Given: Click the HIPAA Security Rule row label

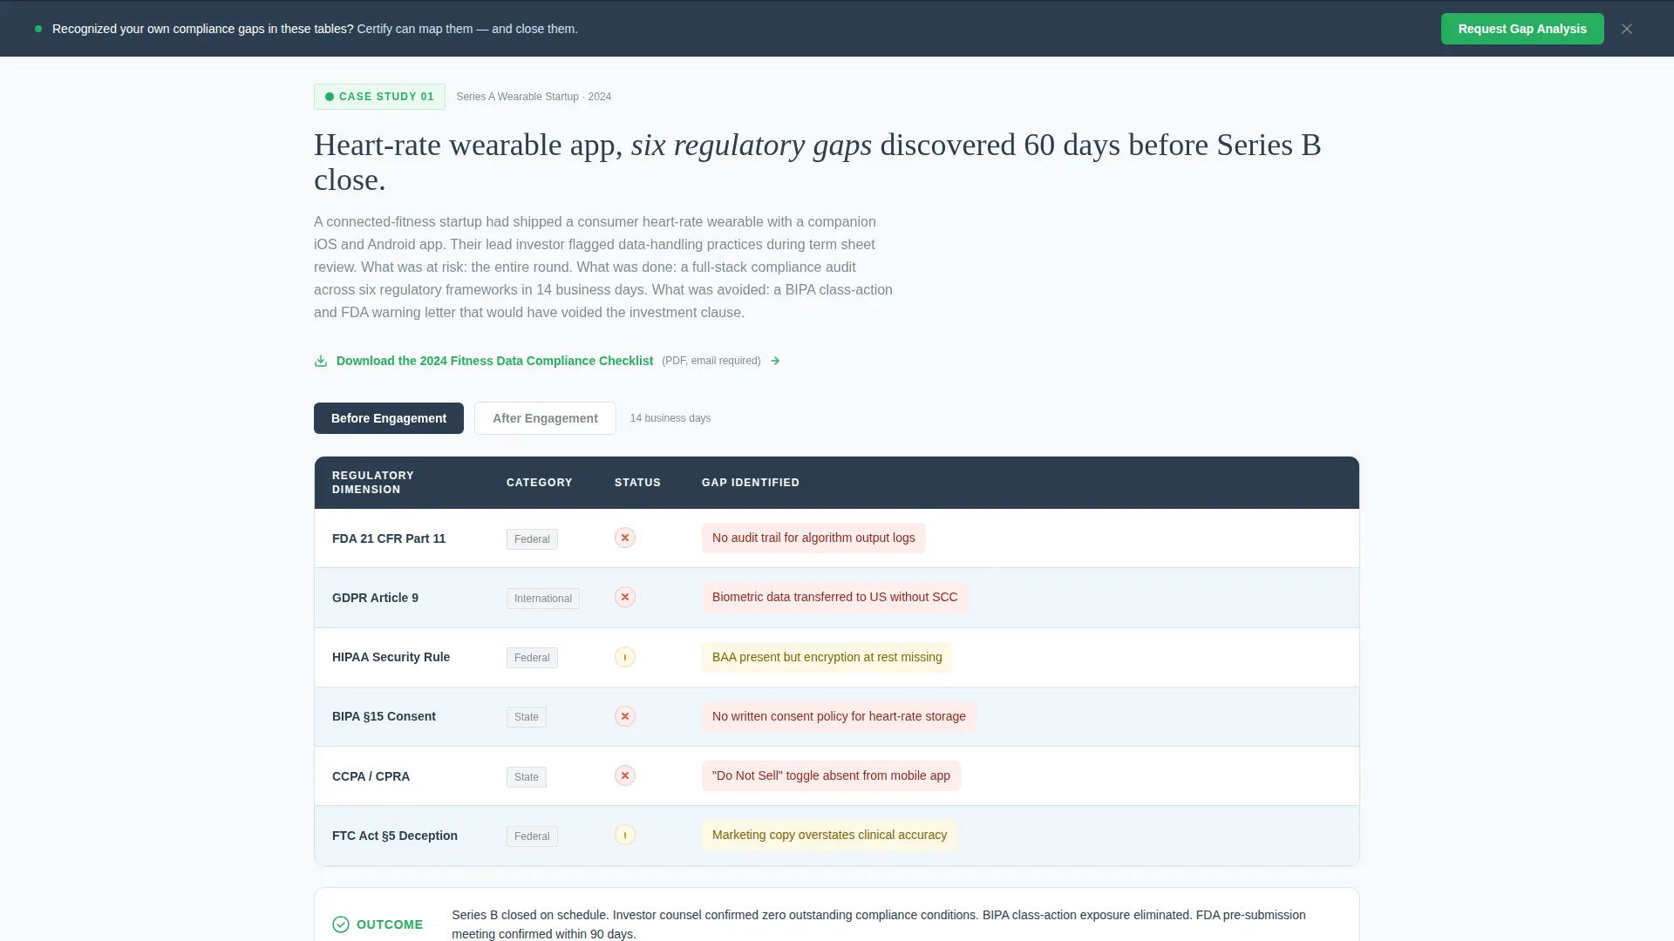Looking at the screenshot, I should [x=391, y=657].
